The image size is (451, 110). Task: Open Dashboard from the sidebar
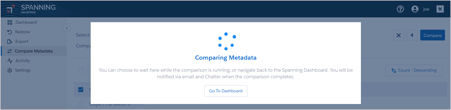pos(26,22)
